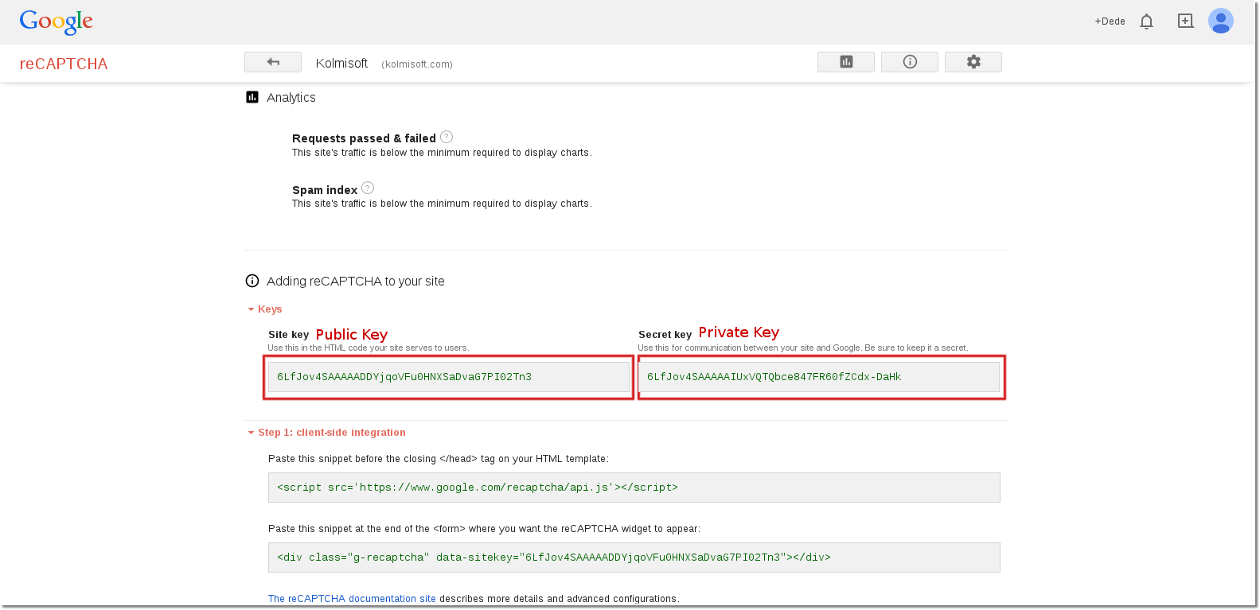The height and width of the screenshot is (610, 1260).
Task: Open the notifications bell
Action: [1146, 21]
